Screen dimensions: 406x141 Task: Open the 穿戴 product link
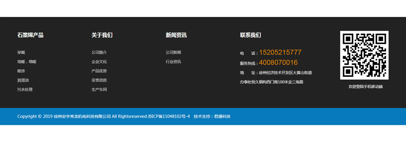click(21, 52)
